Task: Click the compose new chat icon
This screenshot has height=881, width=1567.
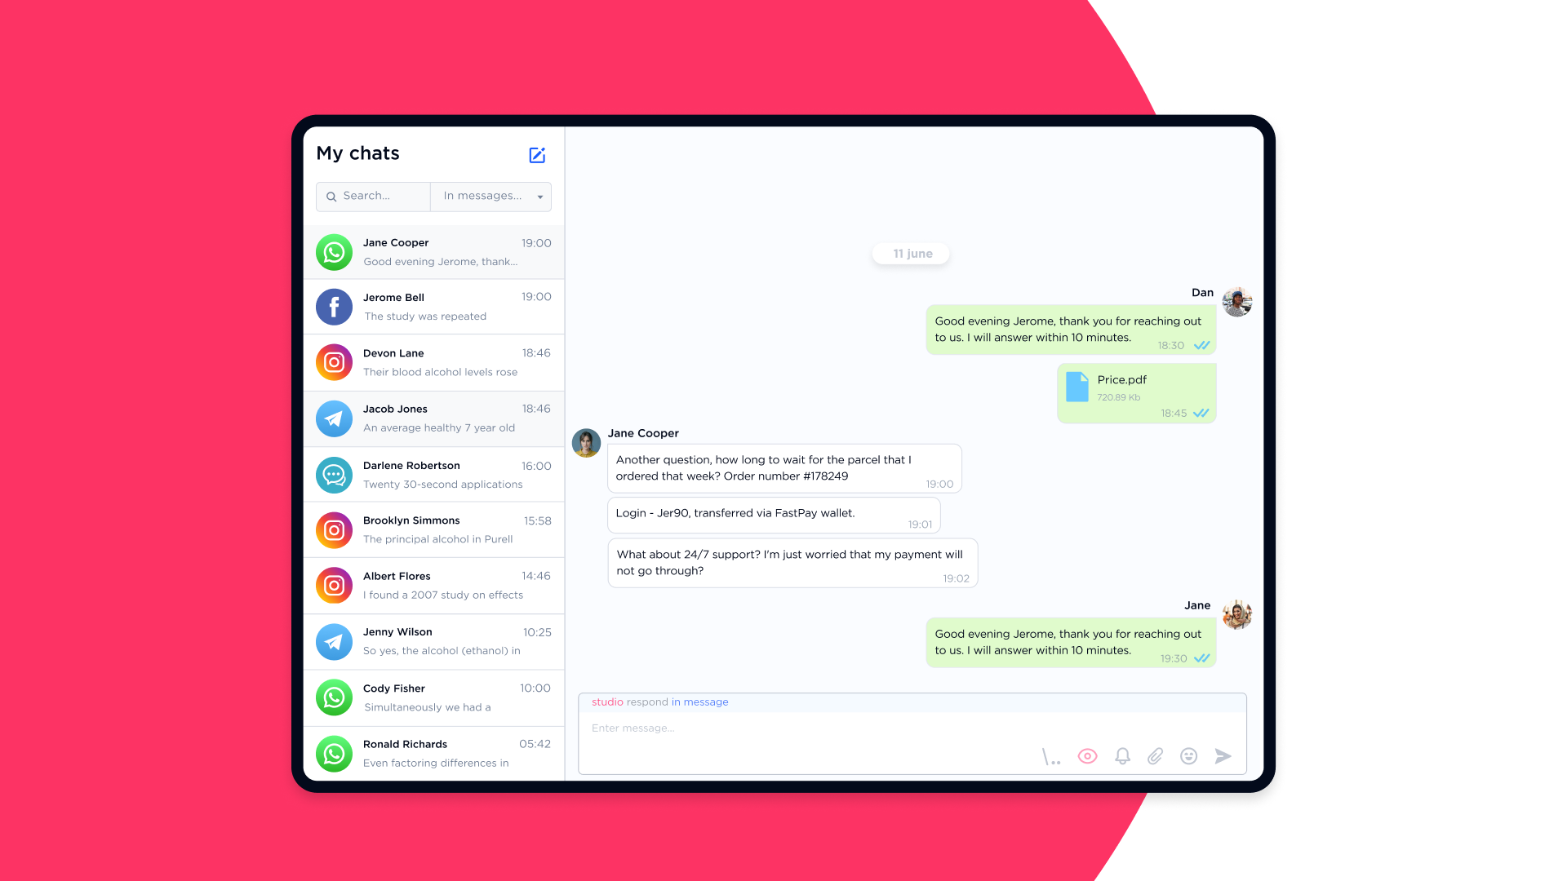Action: 538,154
